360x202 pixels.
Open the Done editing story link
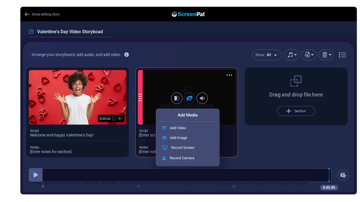tap(46, 14)
